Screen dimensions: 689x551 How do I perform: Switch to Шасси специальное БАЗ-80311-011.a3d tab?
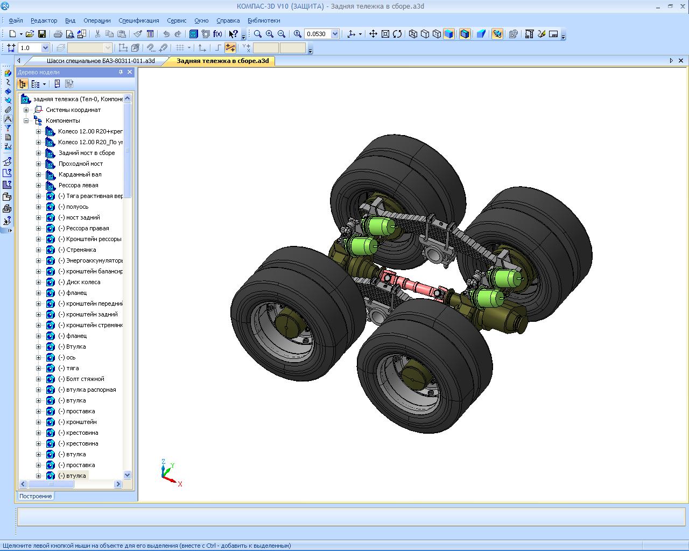[100, 61]
